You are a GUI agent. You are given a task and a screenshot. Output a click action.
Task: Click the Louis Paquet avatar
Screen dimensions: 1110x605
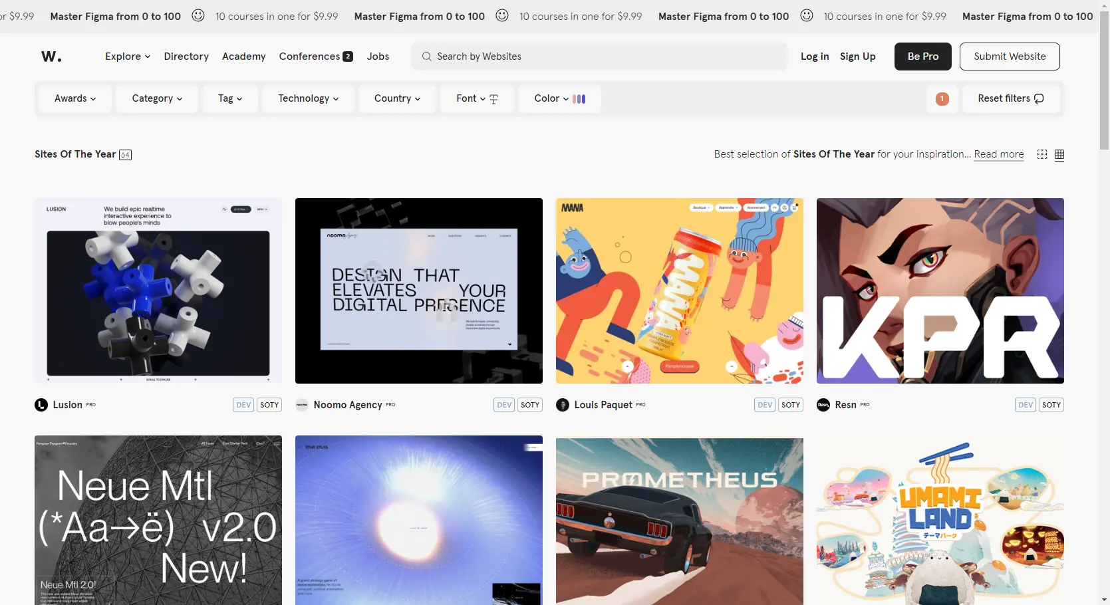tap(563, 405)
